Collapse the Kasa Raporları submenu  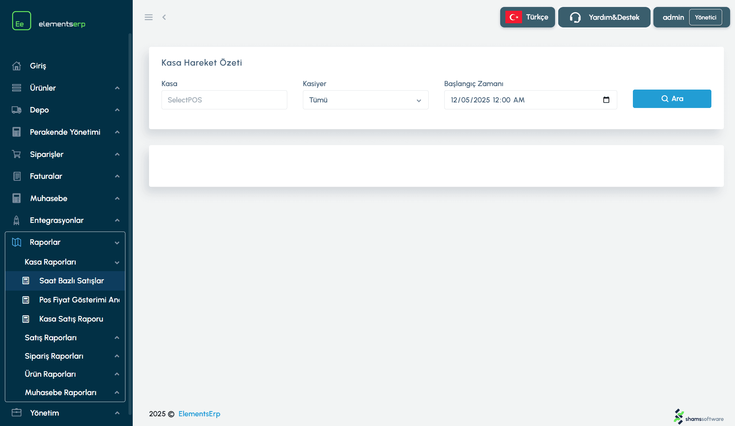(117, 262)
